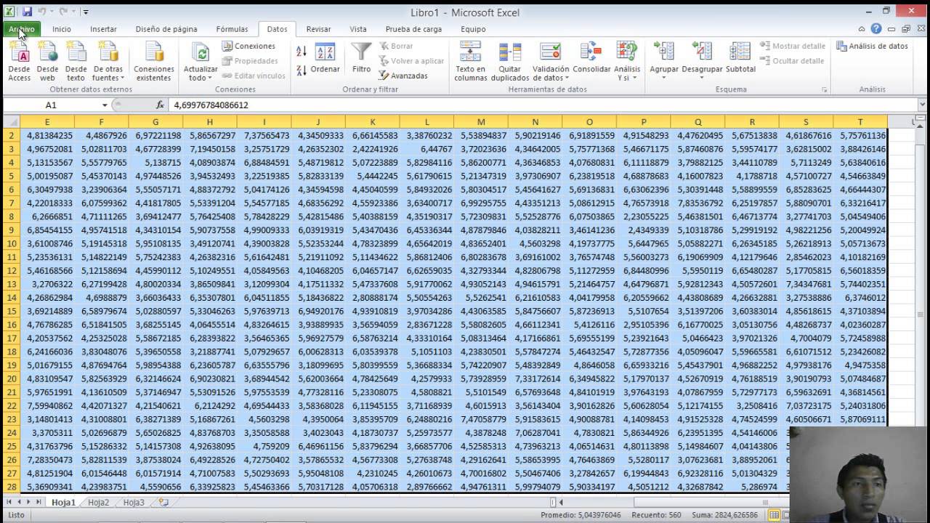The width and height of the screenshot is (930, 523).
Task: Expand the Desagrupar dropdown
Action: (702, 73)
